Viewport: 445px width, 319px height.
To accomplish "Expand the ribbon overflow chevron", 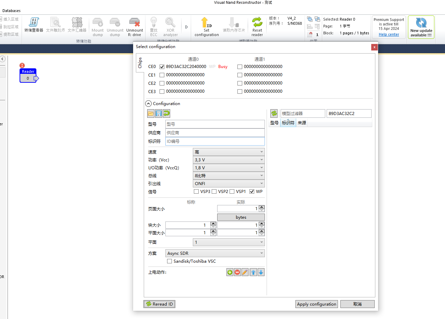I will [186, 27].
